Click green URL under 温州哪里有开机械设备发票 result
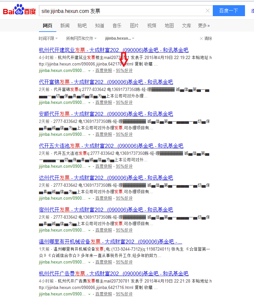 [62, 262]
